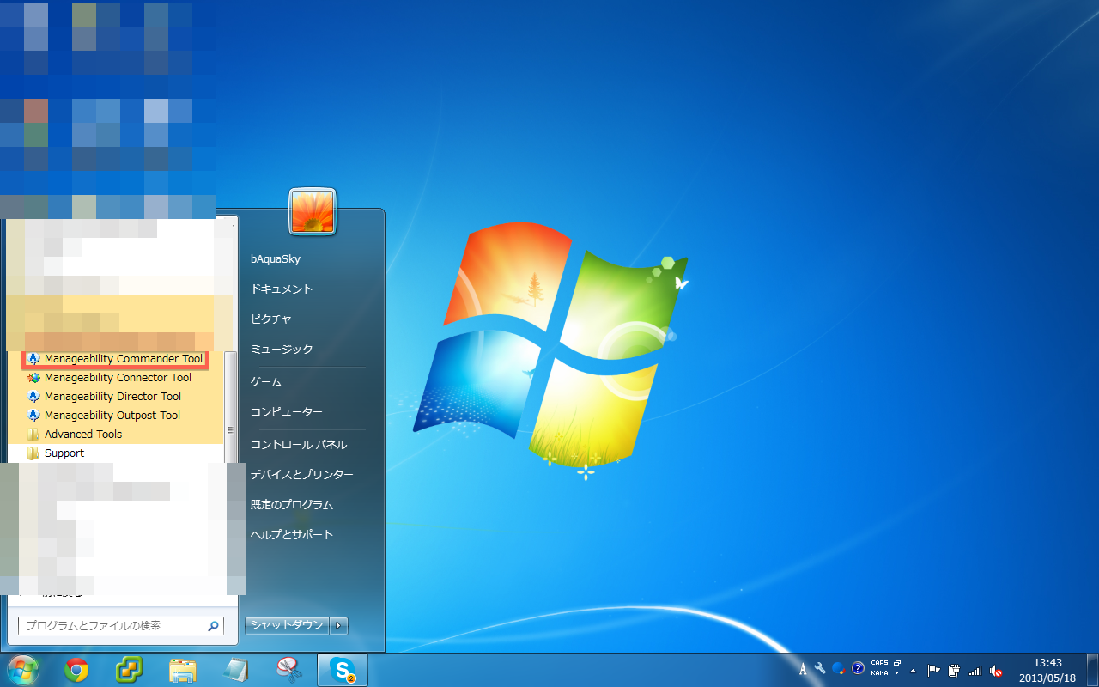Screen dimensions: 1099x687
Task: Click the program search input field
Action: [x=112, y=626]
